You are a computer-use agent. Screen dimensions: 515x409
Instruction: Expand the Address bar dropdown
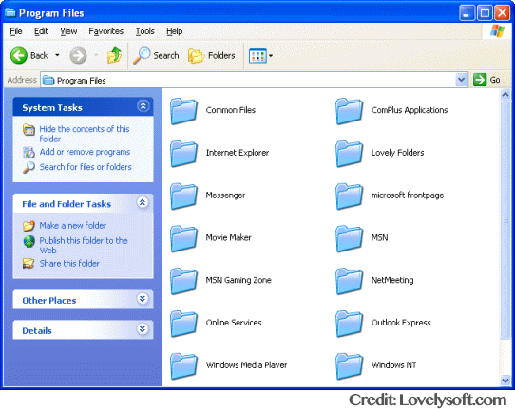click(x=462, y=80)
